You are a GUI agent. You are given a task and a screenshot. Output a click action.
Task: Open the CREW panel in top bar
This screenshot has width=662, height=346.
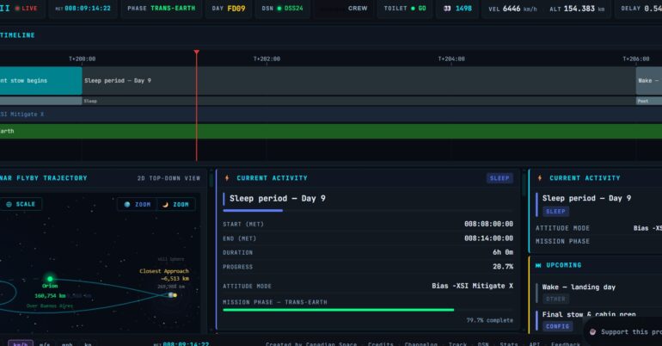tap(358, 8)
